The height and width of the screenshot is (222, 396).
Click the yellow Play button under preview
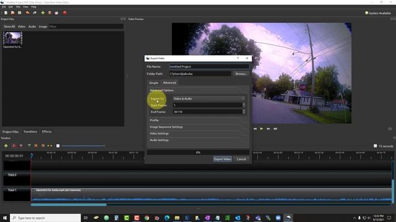click(x=262, y=129)
